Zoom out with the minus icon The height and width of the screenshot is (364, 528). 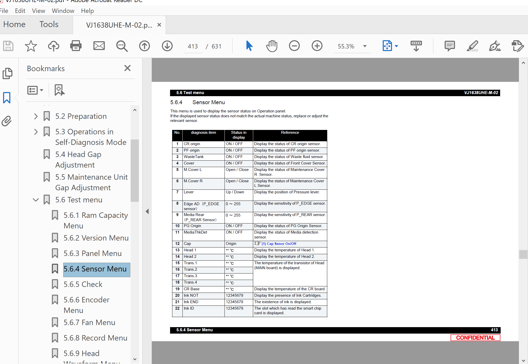pyautogui.click(x=294, y=46)
